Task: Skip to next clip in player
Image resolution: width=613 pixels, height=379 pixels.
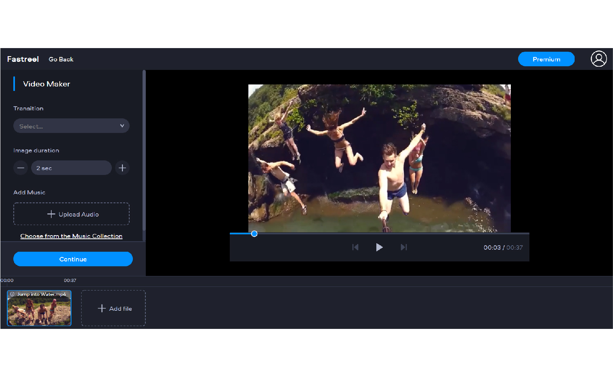Action: coord(403,247)
